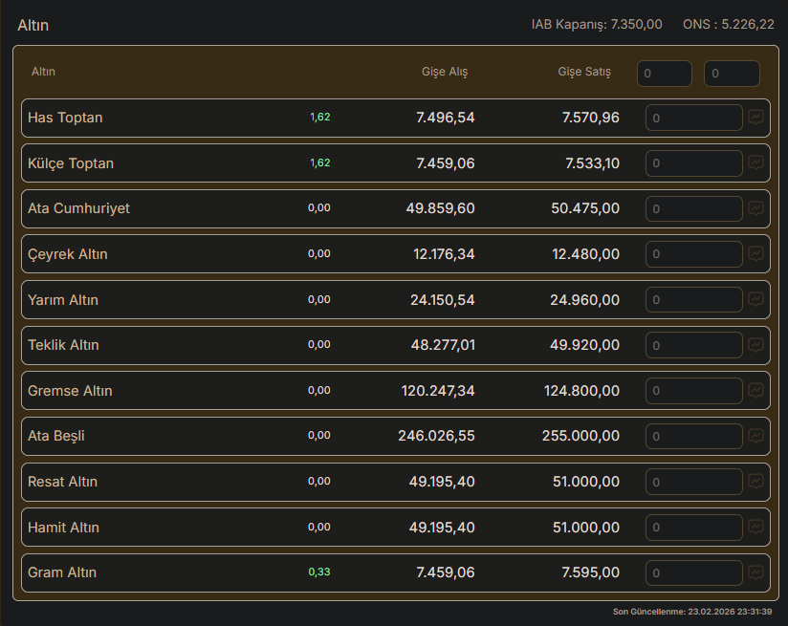The height and width of the screenshot is (626, 788).
Task: Open chart icon for Hamit Altın
Action: 755,527
